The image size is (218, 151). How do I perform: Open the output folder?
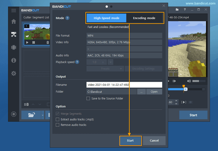(x=154, y=92)
